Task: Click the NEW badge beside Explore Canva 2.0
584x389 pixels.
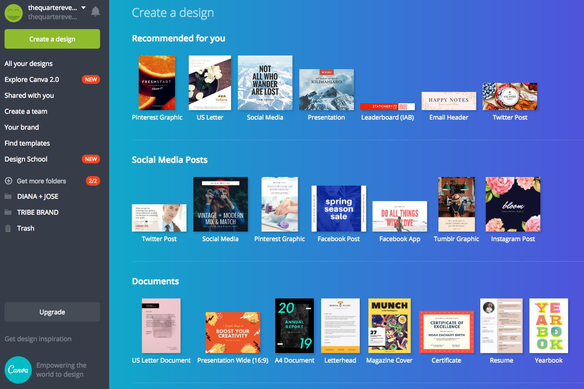Action: [91, 80]
